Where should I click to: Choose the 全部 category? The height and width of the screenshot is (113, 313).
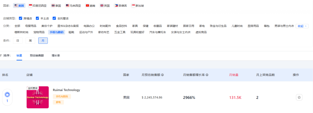(17, 26)
